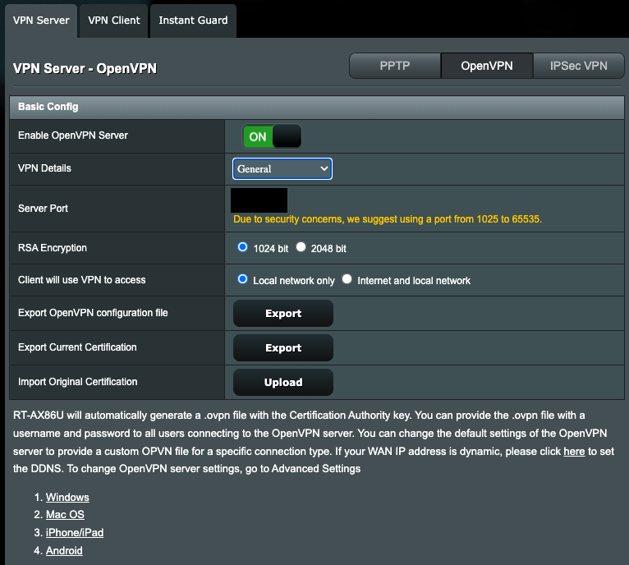Image resolution: width=629 pixels, height=565 pixels.
Task: Click the 'Client will use VPN to access' label
Action: coord(81,280)
